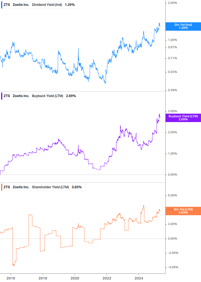Click the 3.00% tick on buyback yield axis

tap(172, 111)
